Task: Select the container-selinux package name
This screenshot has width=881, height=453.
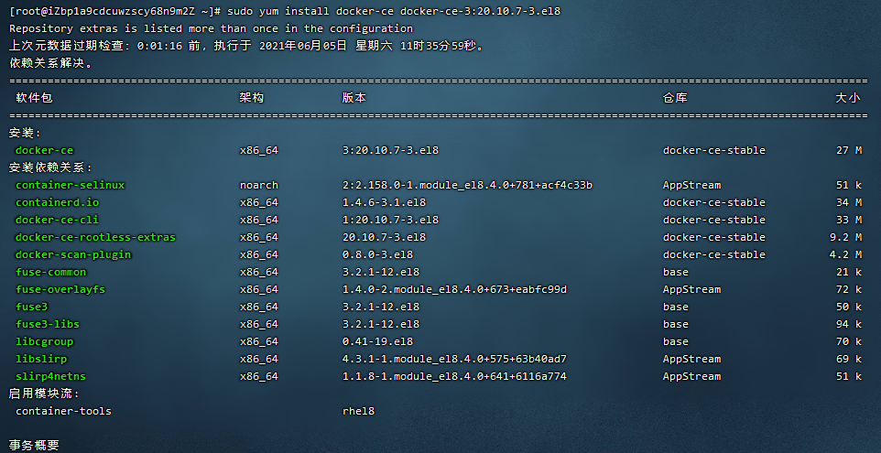Action: pos(71,185)
